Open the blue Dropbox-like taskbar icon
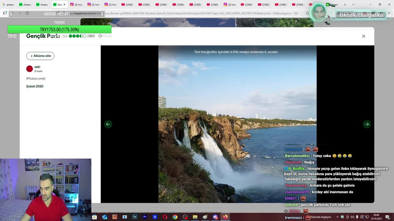Viewport: 394px width, 221px height. [155, 217]
